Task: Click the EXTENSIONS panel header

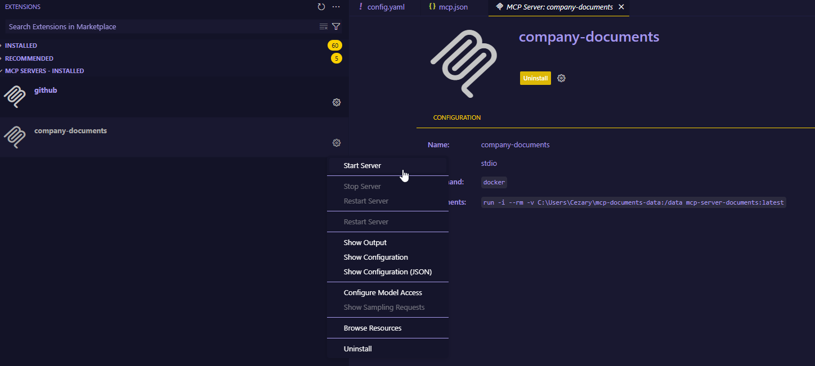Action: tap(23, 7)
